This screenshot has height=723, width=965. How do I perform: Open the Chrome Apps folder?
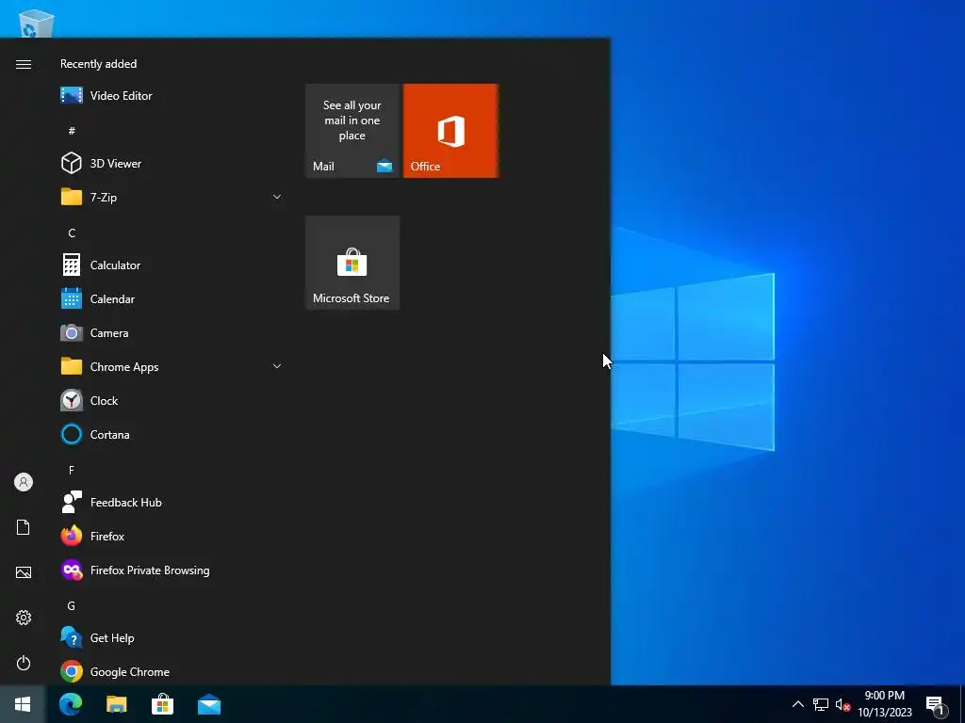(172, 367)
